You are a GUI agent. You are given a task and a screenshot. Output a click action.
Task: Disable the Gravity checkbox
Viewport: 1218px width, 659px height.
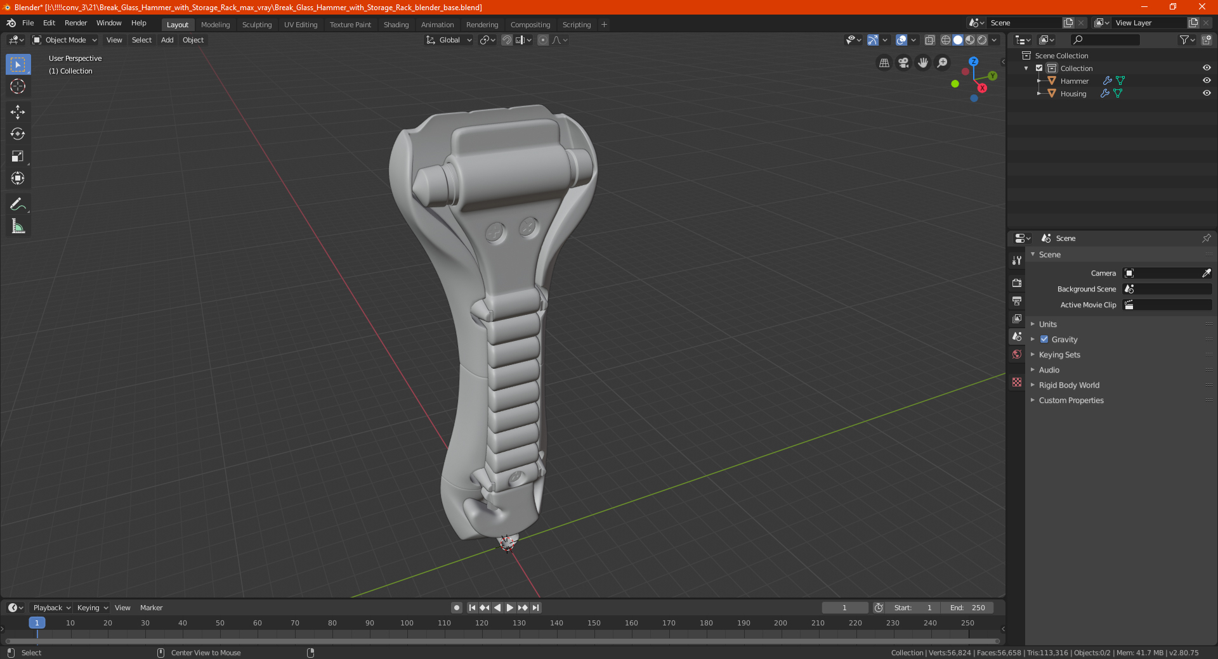[x=1044, y=339]
